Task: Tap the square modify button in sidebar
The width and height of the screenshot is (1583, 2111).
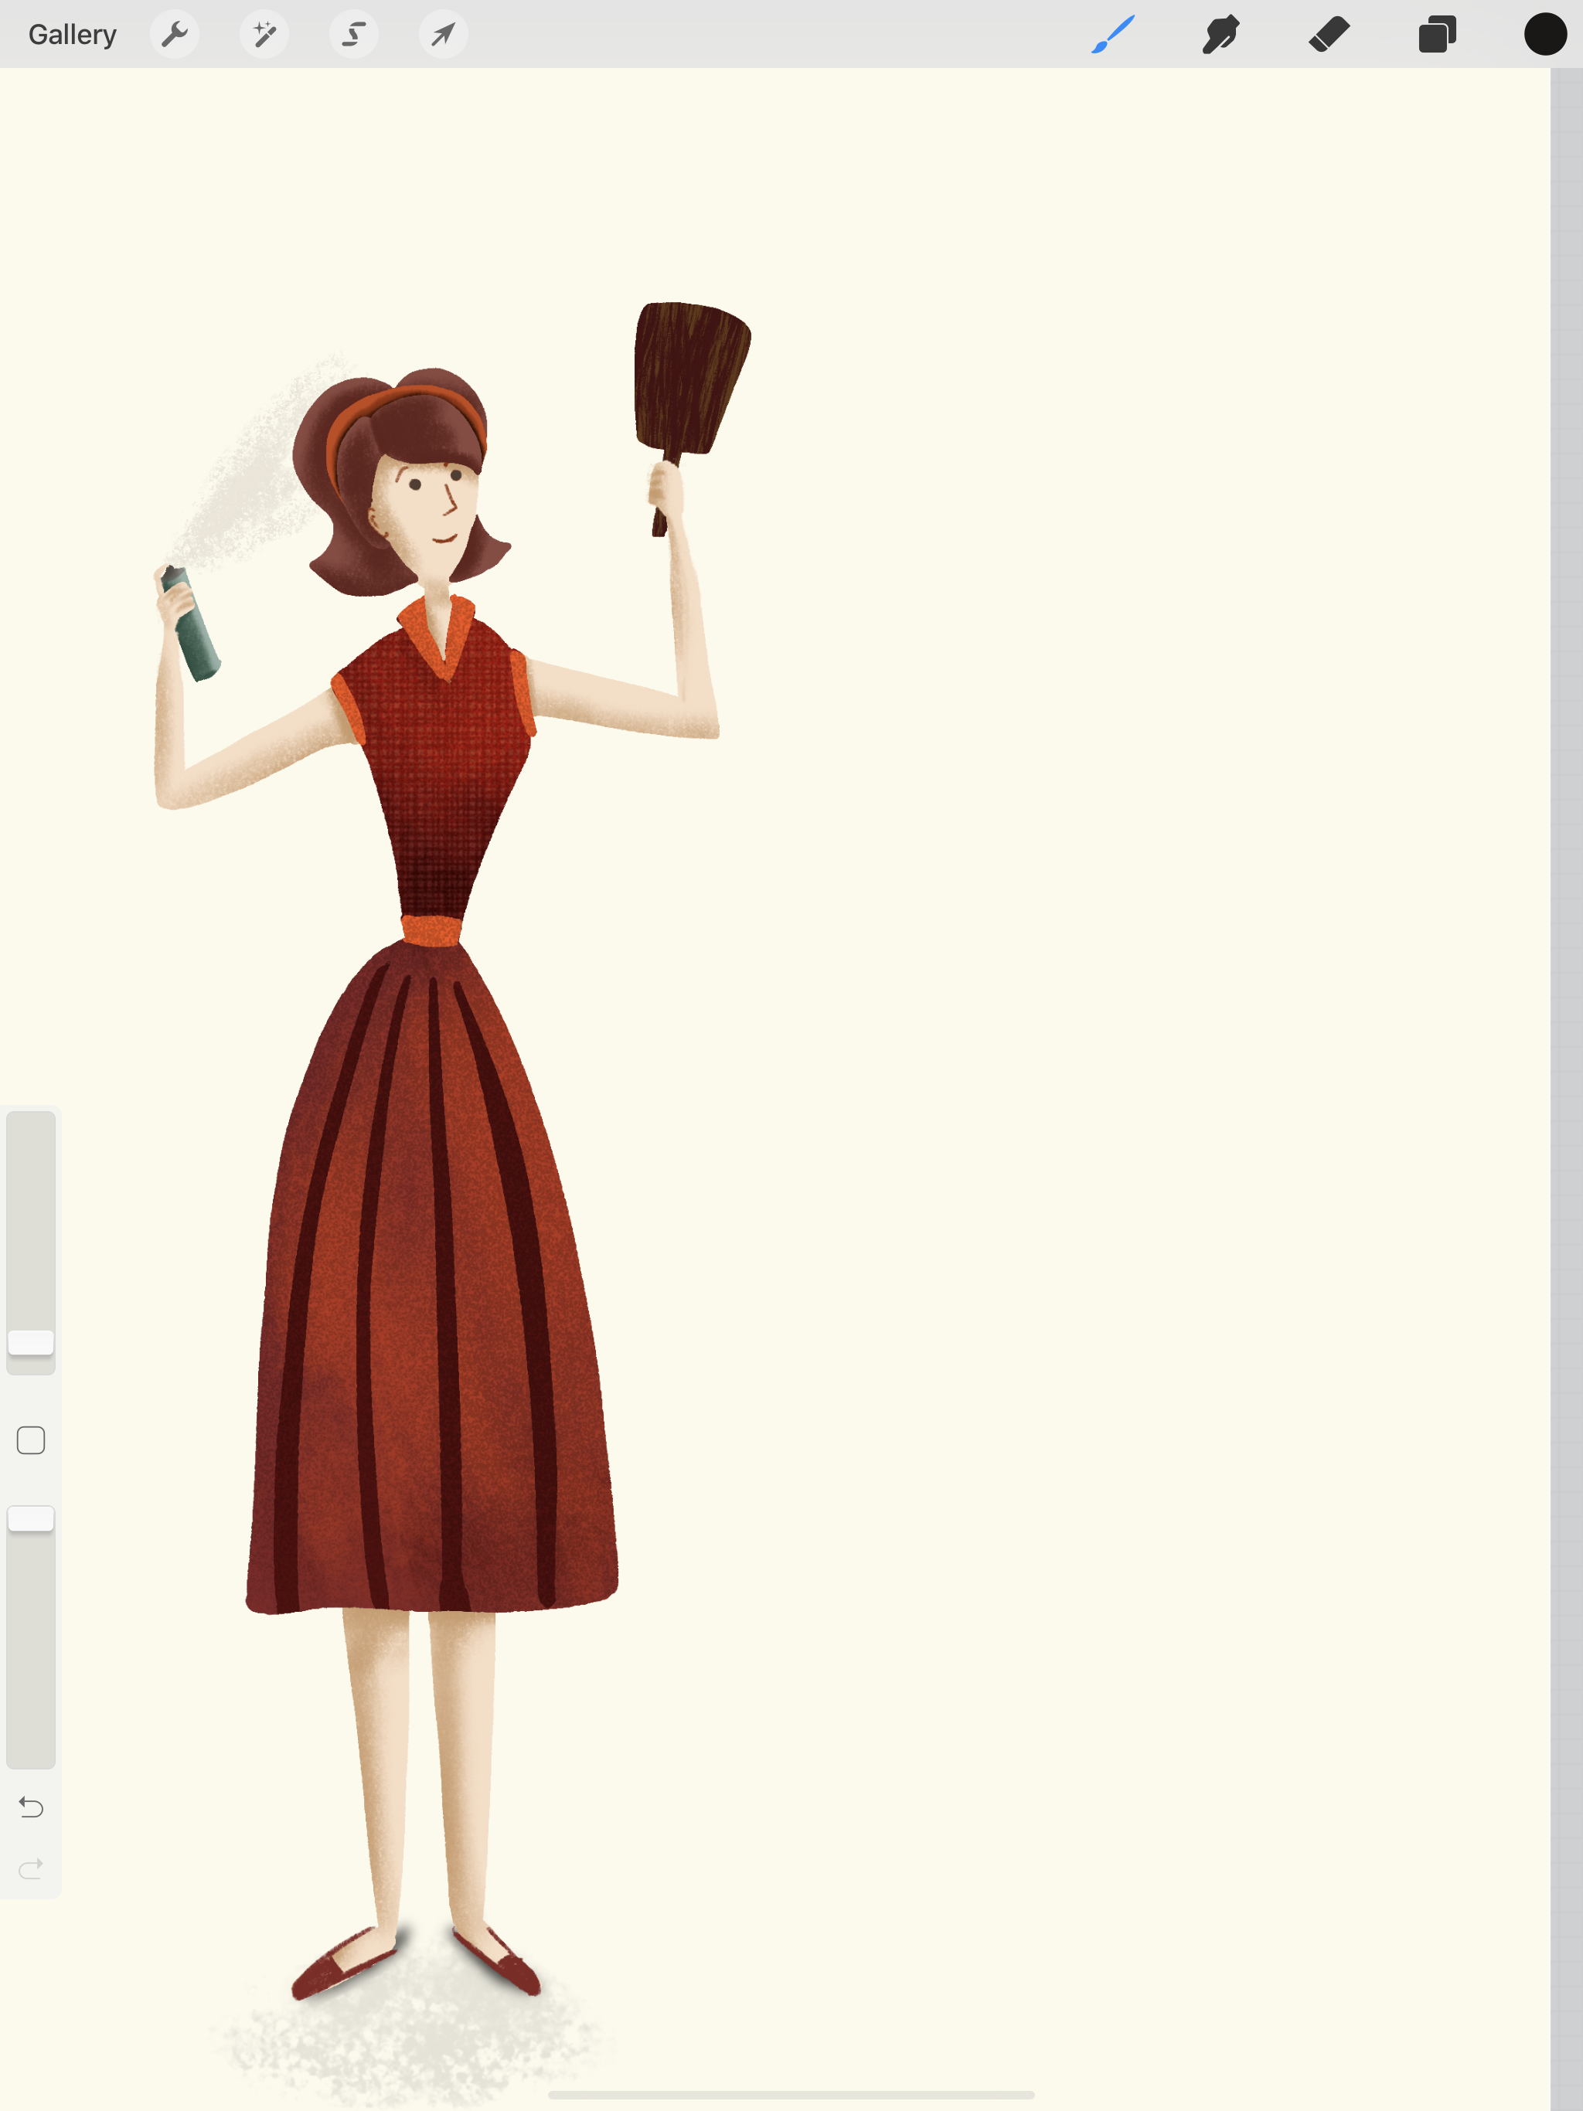Action: pos(31,1440)
